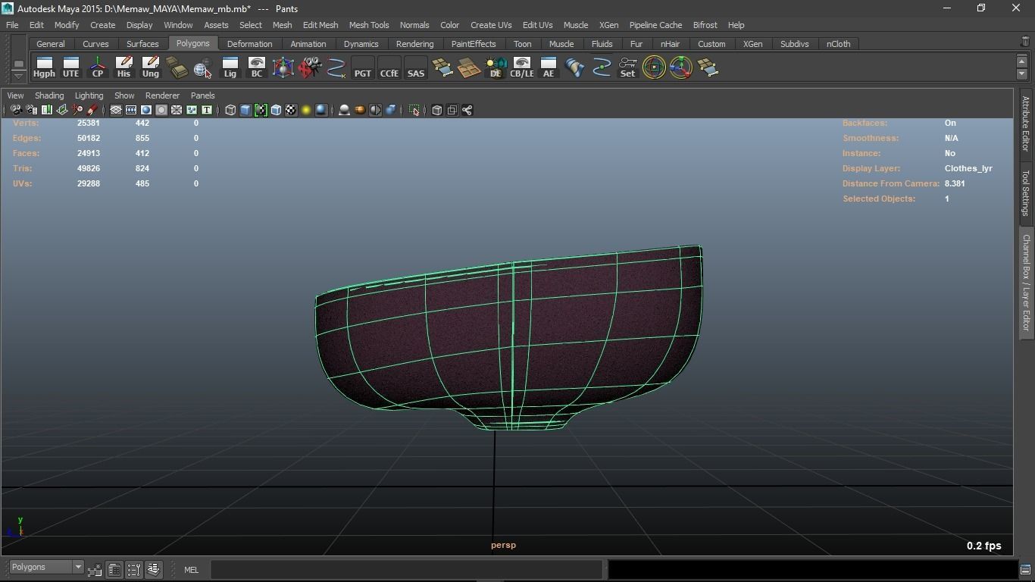Image resolution: width=1035 pixels, height=582 pixels.
Task: Click the CP pivot shelf icon
Action: point(98,67)
